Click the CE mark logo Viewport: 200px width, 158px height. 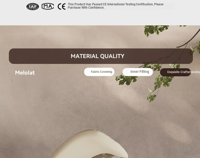point(62,7)
